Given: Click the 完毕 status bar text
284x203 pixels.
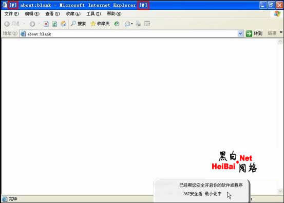Looking at the screenshot, I should tap(13, 199).
